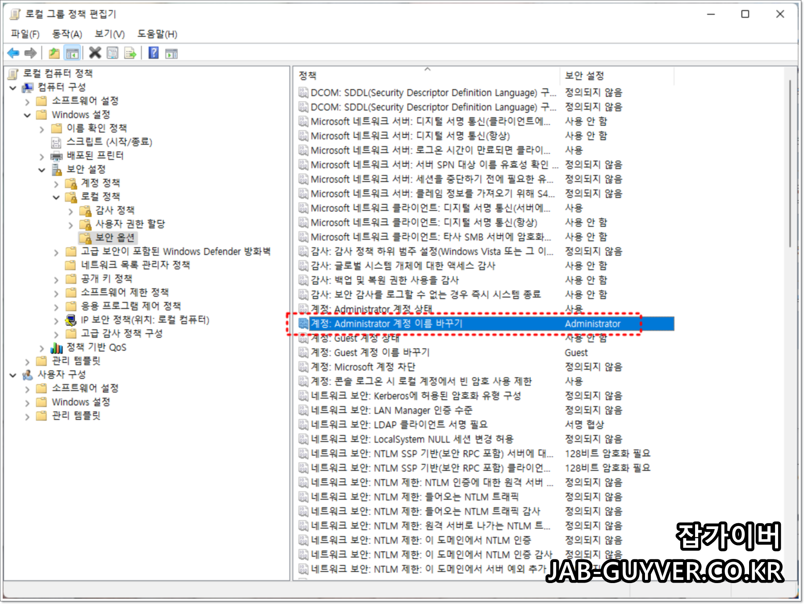
Task: Open the 파일(F) menu
Action: pos(25,34)
